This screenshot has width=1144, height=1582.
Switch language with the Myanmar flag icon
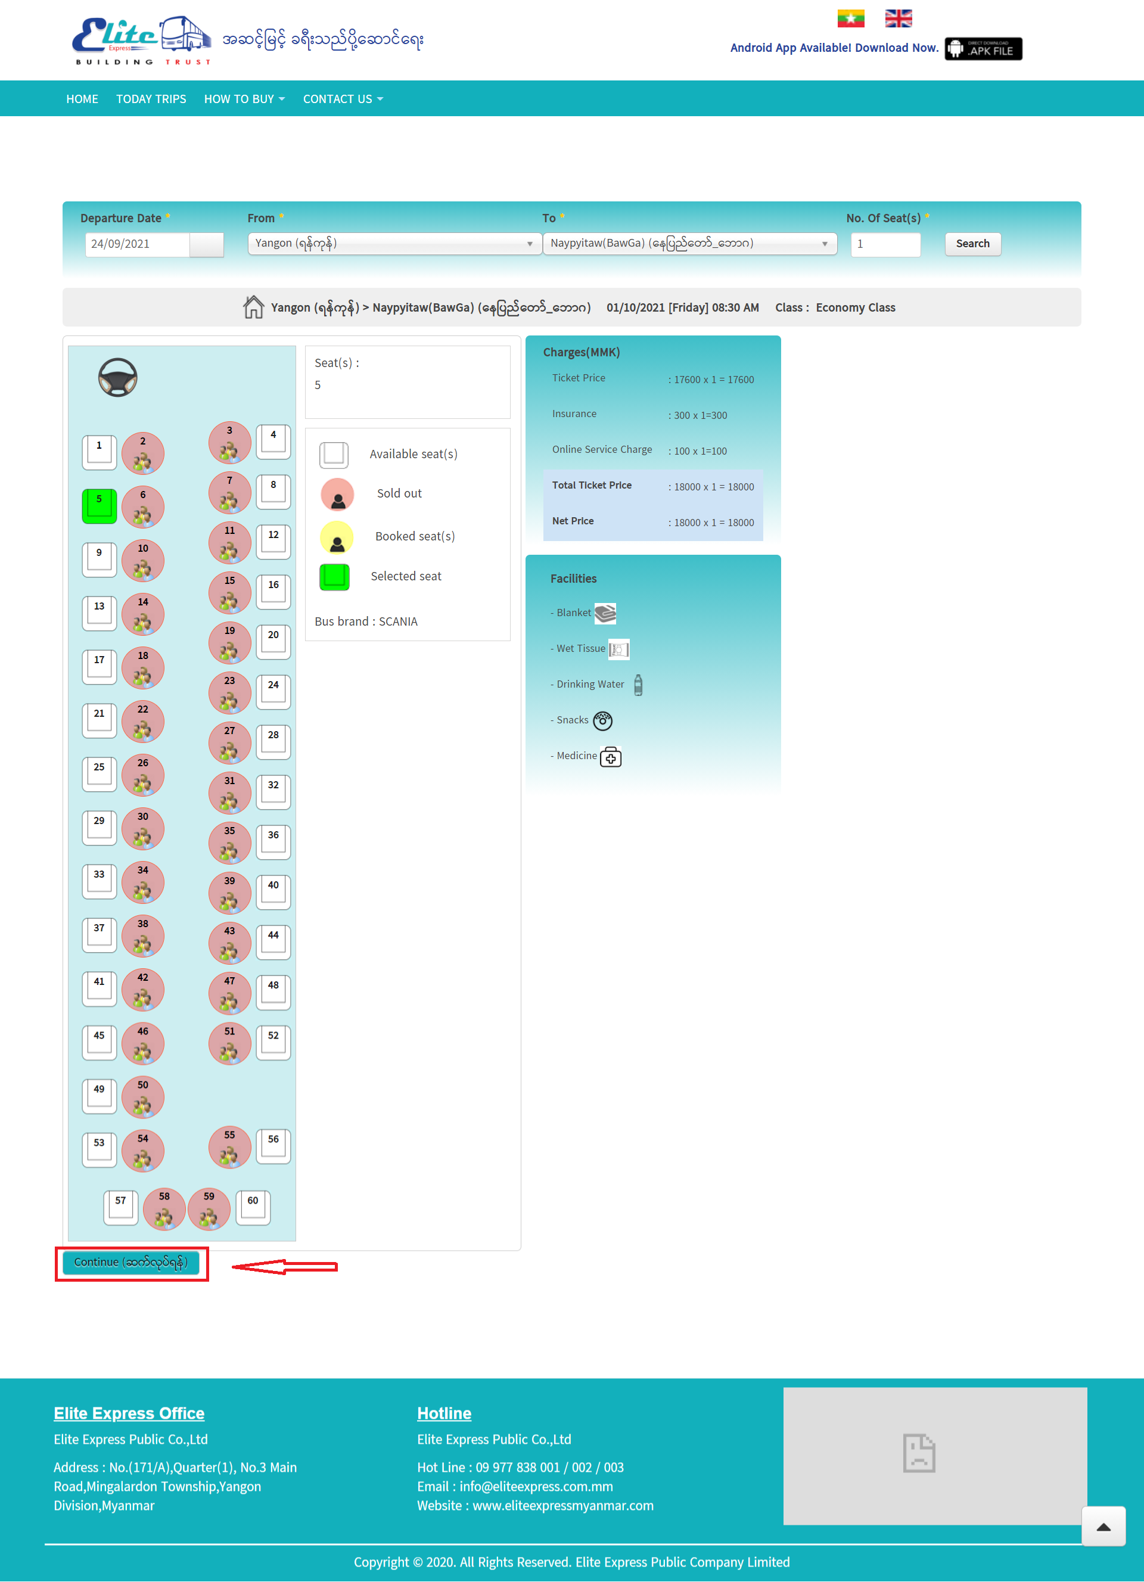[850, 18]
